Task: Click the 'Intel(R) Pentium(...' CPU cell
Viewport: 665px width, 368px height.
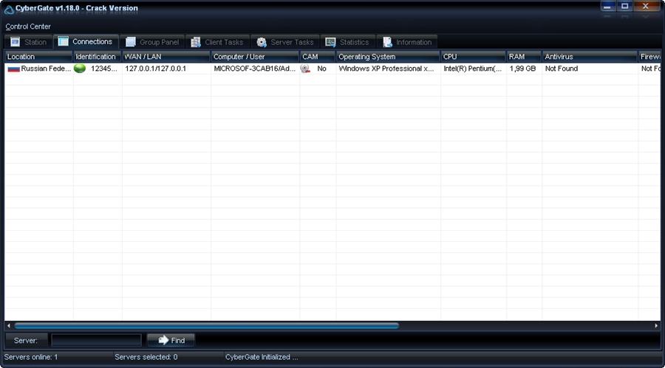Action: pos(472,69)
